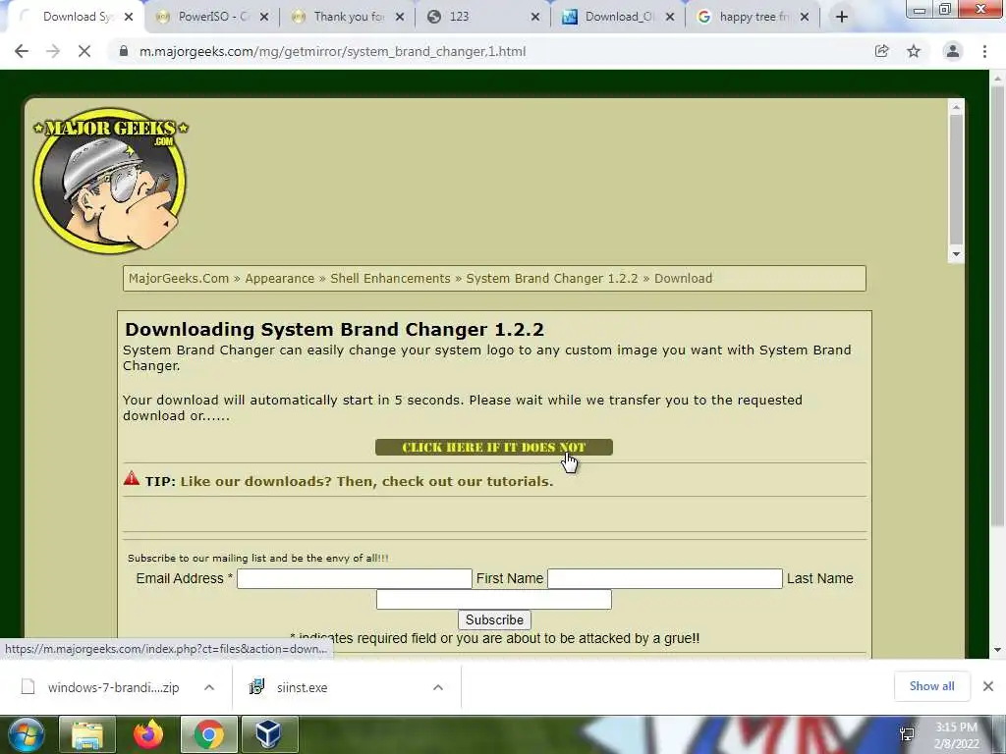Expand options for windows-7-brandi zip download
The image size is (1006, 754).
[x=209, y=687]
